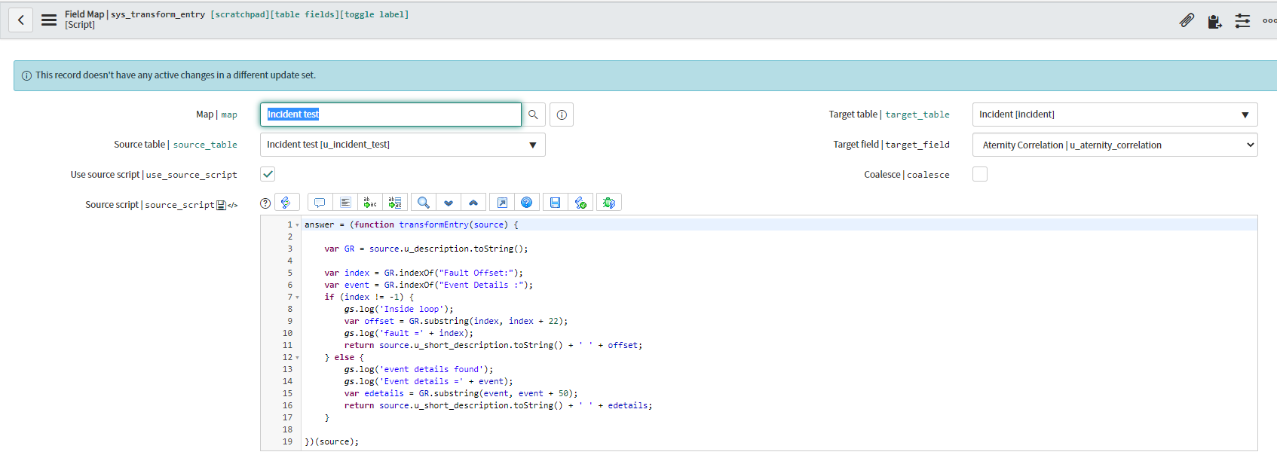Screen dimensions: 1277x455
Task: Go back using the left arrow button
Action: click(x=21, y=20)
